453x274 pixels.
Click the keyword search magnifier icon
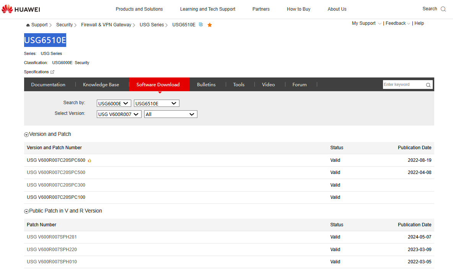pyautogui.click(x=428, y=85)
